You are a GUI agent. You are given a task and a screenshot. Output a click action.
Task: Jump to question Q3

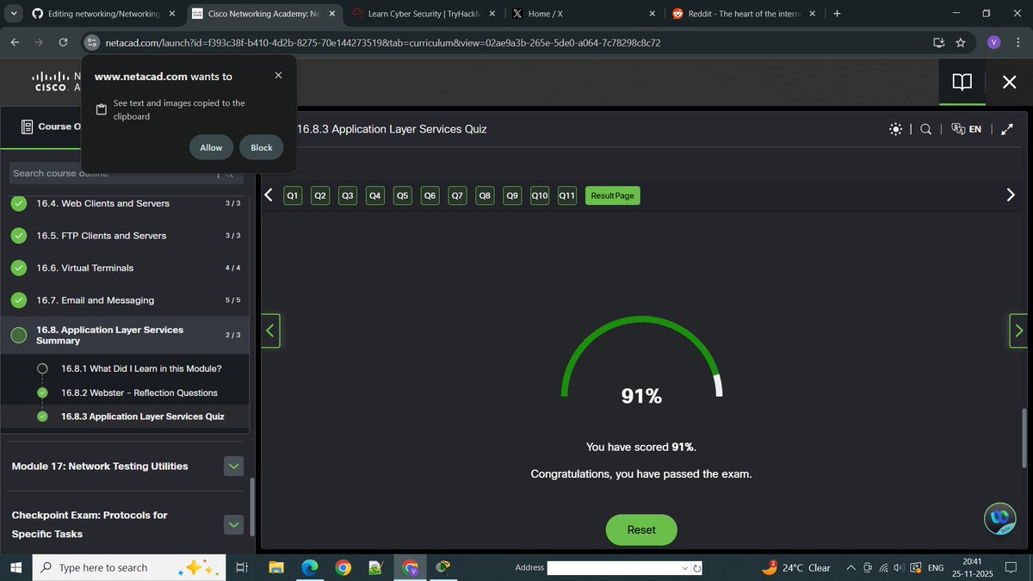tap(348, 195)
